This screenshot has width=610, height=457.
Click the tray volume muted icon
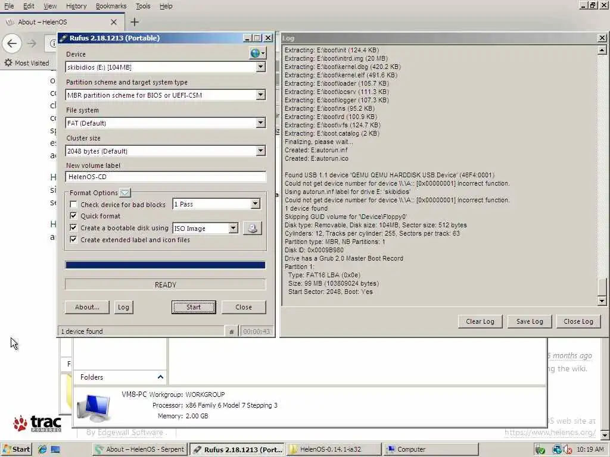568,450
